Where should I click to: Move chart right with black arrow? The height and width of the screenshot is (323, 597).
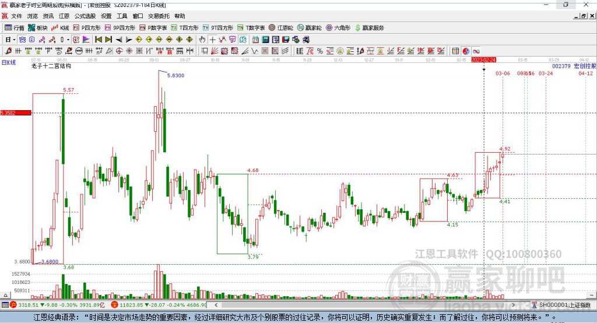coord(129,40)
